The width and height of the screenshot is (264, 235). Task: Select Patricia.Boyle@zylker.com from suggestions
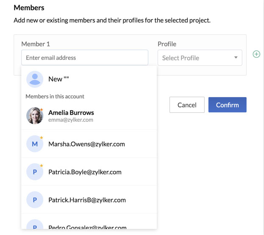pyautogui.click(x=89, y=172)
